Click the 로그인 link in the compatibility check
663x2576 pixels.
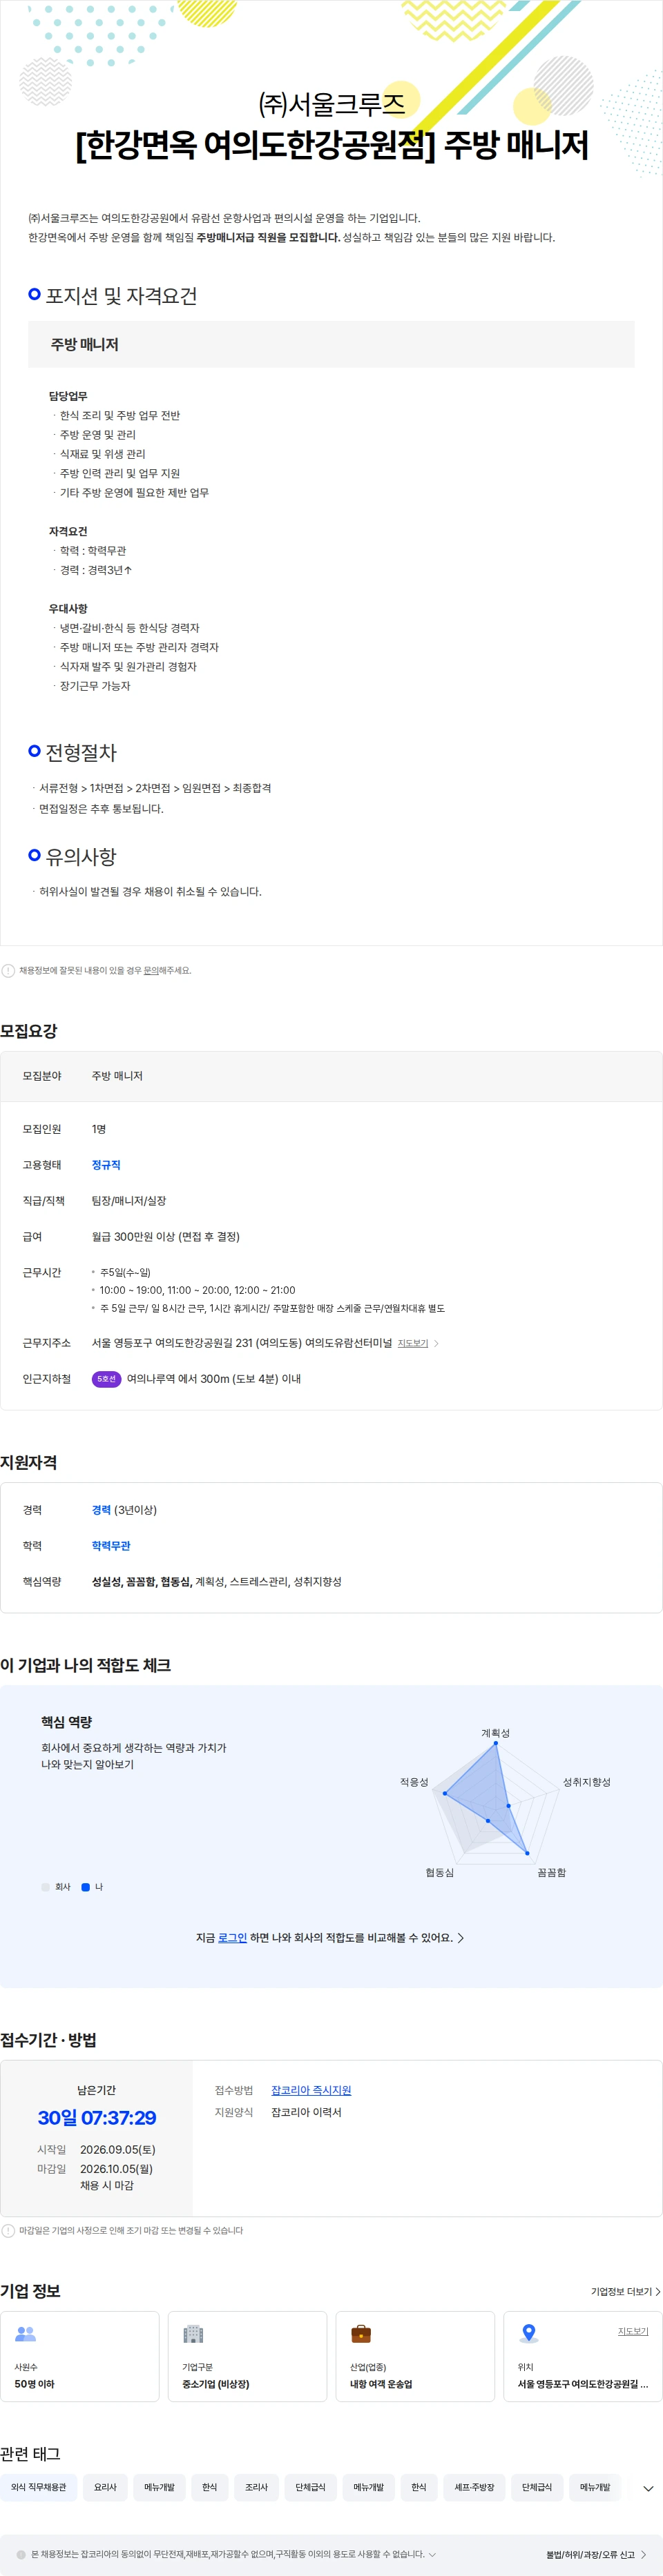point(232,1938)
